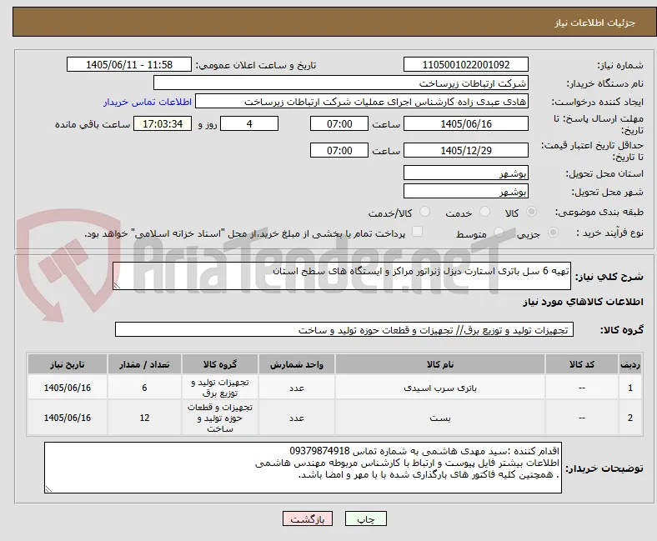Click the page header جزئیات اطلاعات نیاز
Image resolution: width=657 pixels, height=541 pixels.
click(595, 23)
